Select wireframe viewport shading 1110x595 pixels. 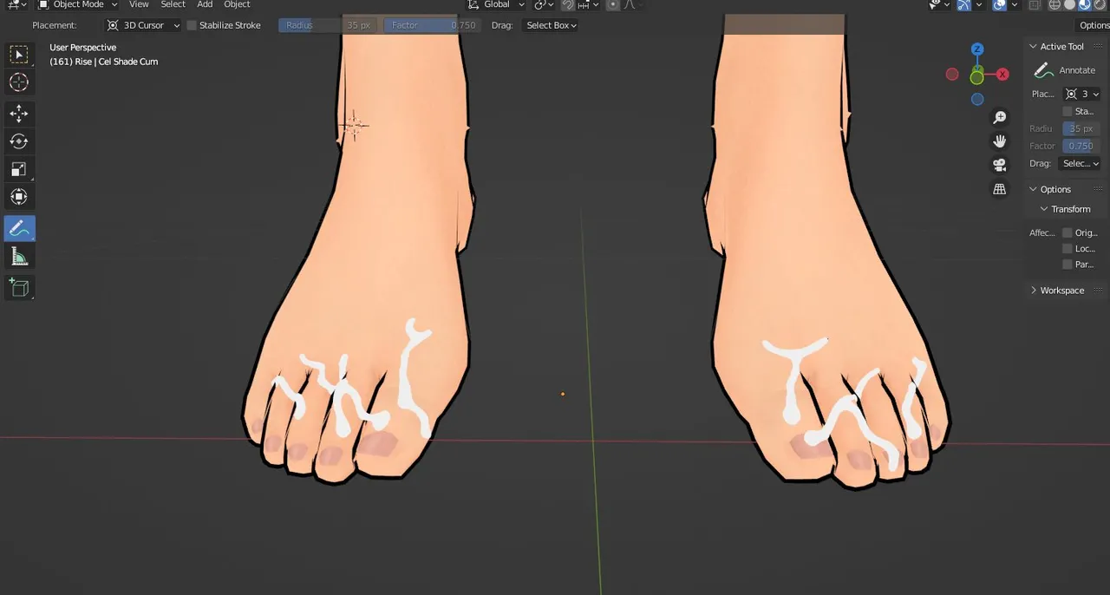coord(1054,5)
